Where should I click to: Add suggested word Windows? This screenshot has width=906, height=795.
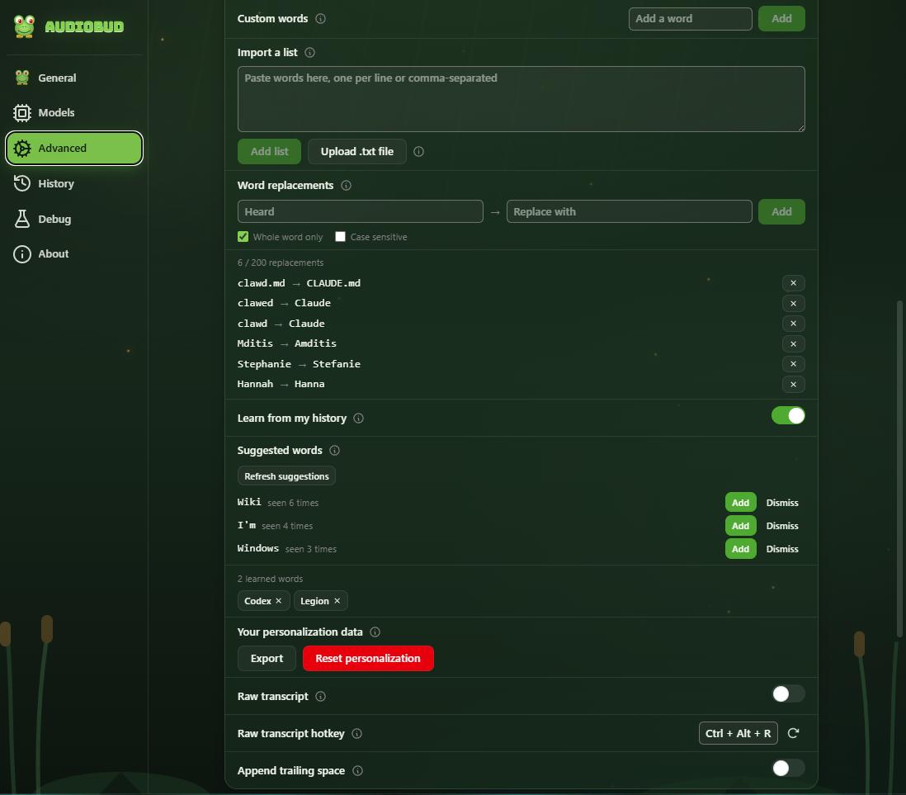coord(741,549)
